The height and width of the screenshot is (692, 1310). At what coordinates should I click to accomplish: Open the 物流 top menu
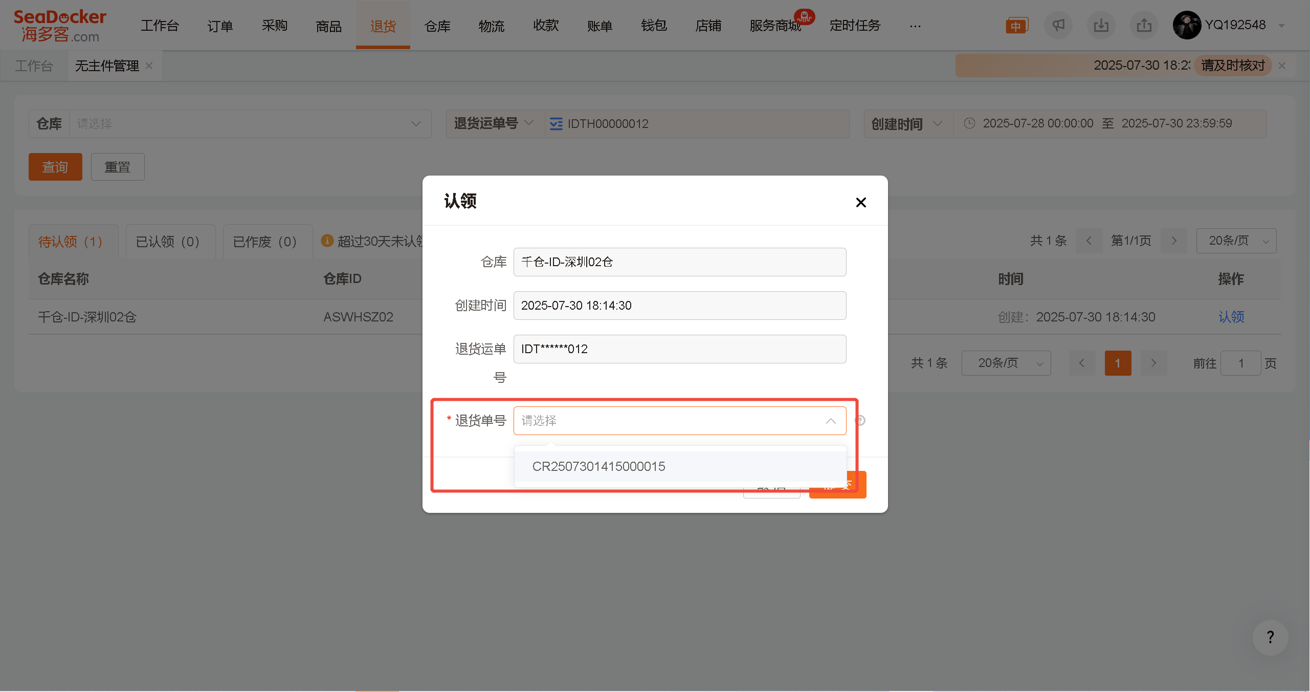492,26
